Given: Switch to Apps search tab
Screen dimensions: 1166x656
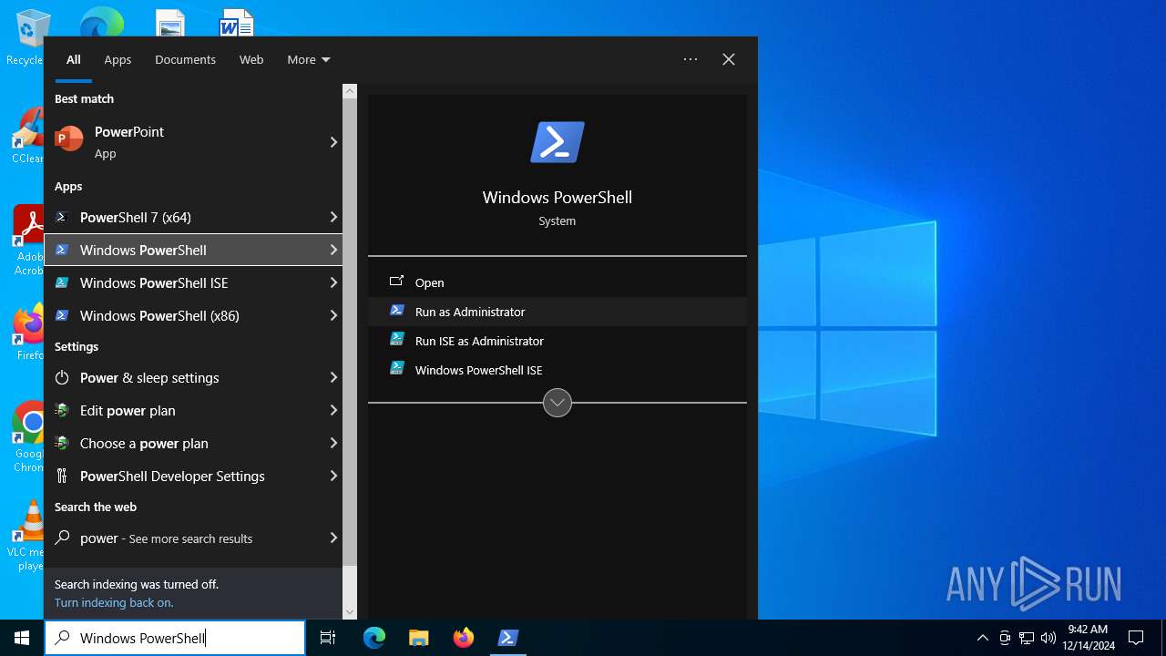Looking at the screenshot, I should pyautogui.click(x=118, y=59).
